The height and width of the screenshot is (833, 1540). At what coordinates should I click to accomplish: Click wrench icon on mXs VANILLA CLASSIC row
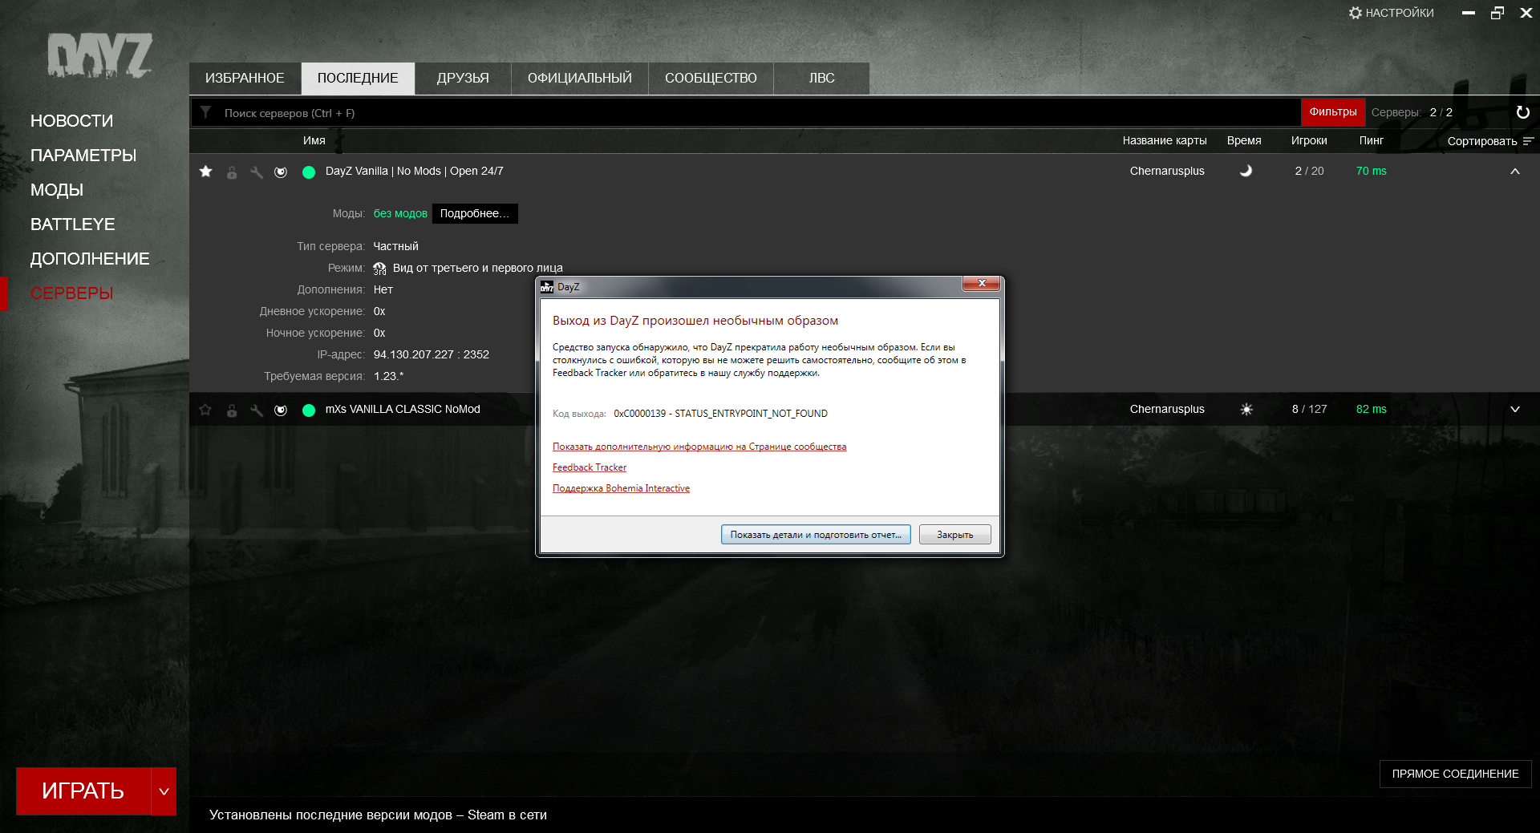click(257, 410)
